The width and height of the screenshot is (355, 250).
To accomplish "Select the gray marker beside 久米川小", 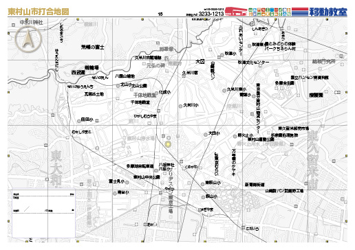I will (180, 106).
